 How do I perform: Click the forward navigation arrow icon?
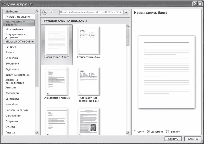(51, 12)
